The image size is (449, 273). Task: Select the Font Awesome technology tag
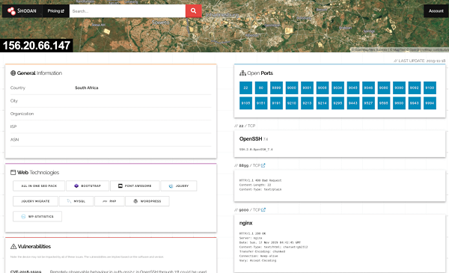coord(135,185)
